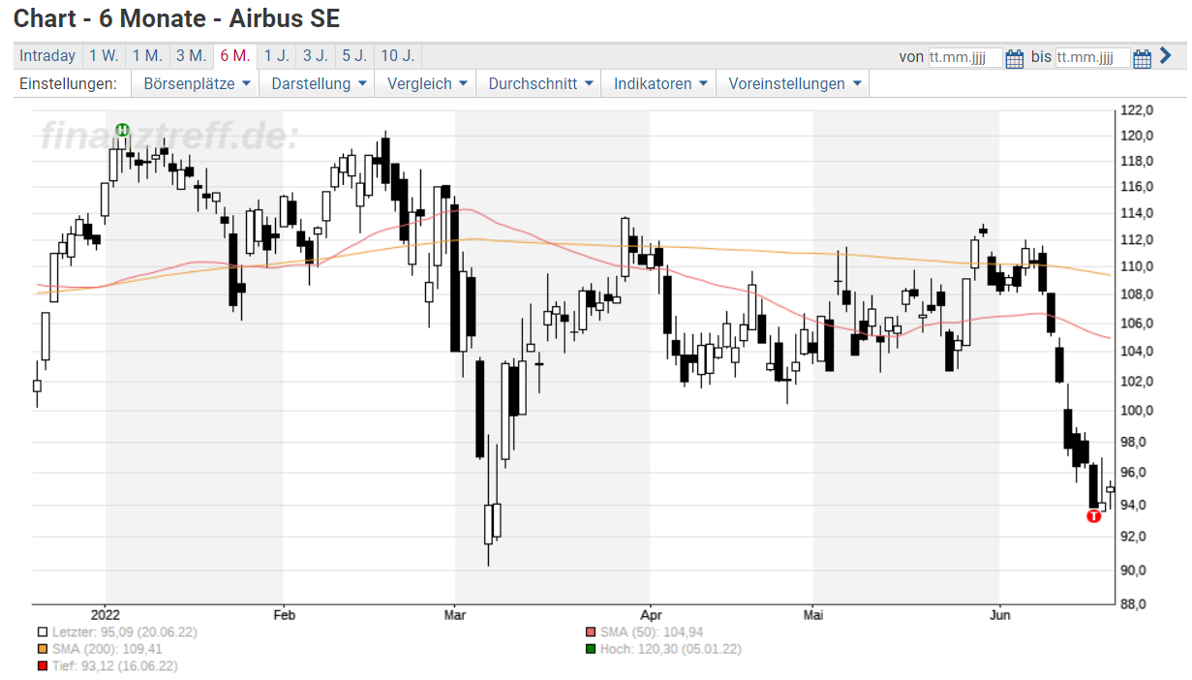Switch to the 1 M. time range

[147, 56]
